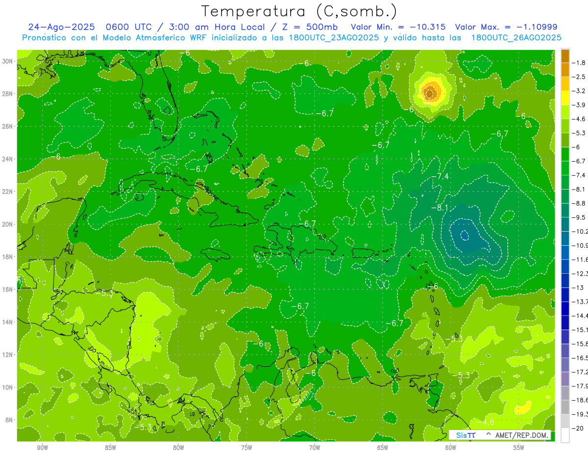The width and height of the screenshot is (588, 454).
Task: Click the -10.9 value on the colorbar
Action: [x=580, y=245]
